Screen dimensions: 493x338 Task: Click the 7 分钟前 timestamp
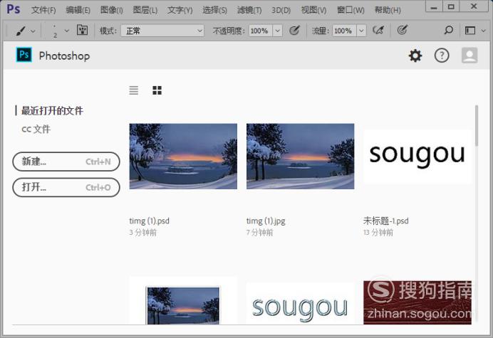[260, 233]
